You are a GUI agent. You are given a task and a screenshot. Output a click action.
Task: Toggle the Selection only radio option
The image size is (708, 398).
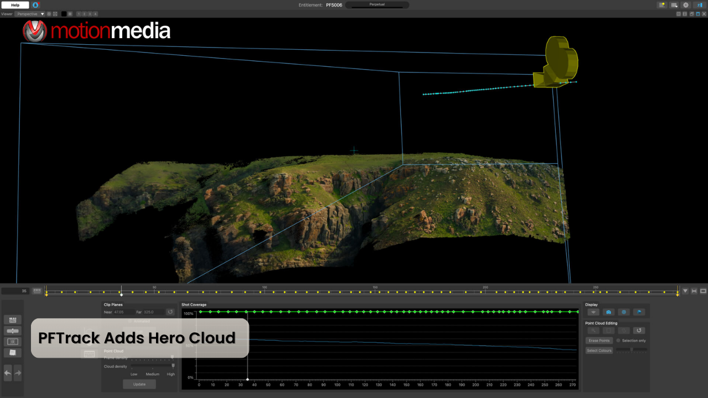[618, 341]
